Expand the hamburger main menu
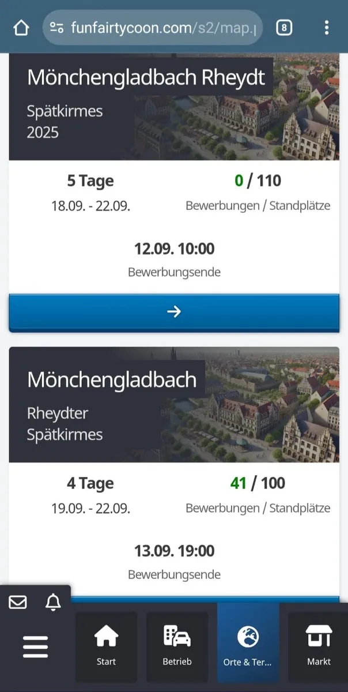 tap(36, 648)
